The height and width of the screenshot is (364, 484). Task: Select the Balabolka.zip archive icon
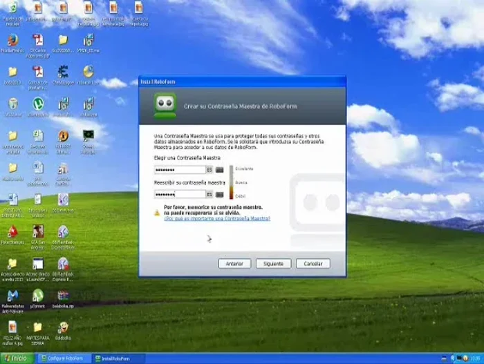tap(63, 296)
